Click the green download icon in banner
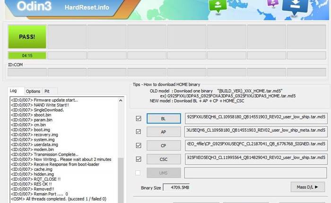Viewport: 331px width, 203px height. coord(218,6)
